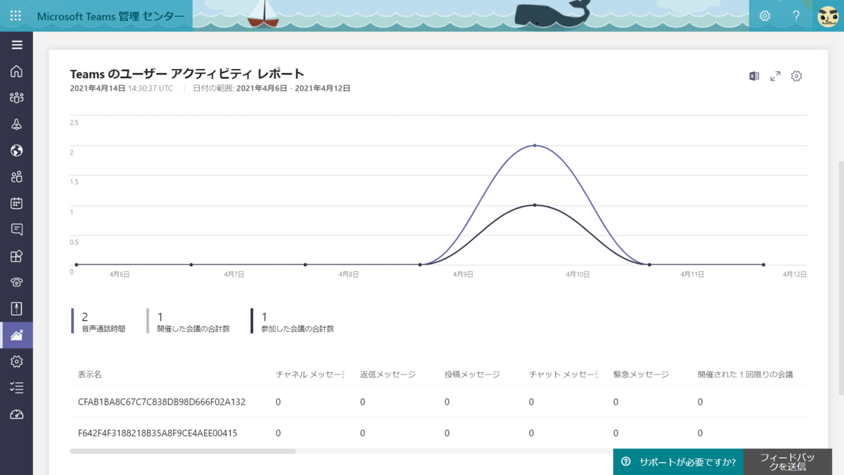
Task: Click フィードバックを送信 button
Action: click(788, 462)
